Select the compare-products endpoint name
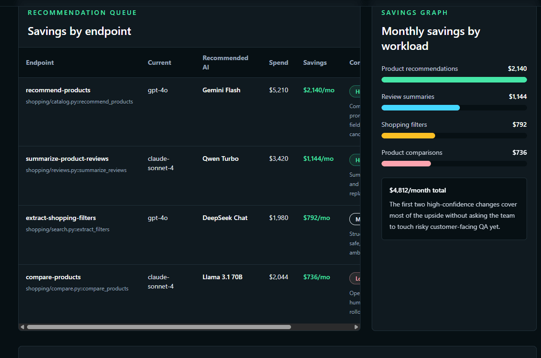The height and width of the screenshot is (358, 541). (53, 277)
